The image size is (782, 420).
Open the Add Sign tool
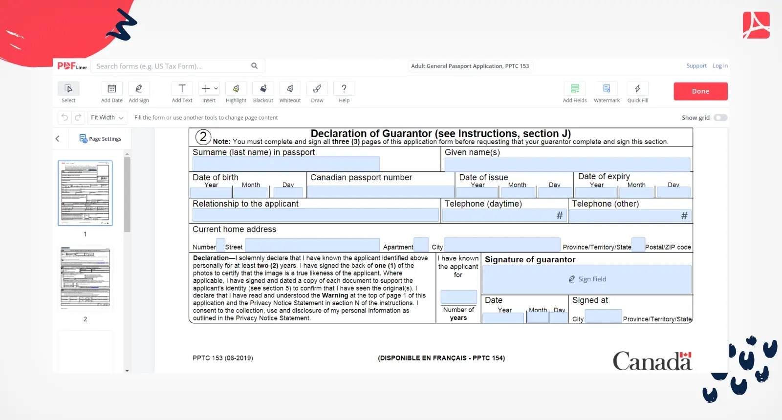139,88
